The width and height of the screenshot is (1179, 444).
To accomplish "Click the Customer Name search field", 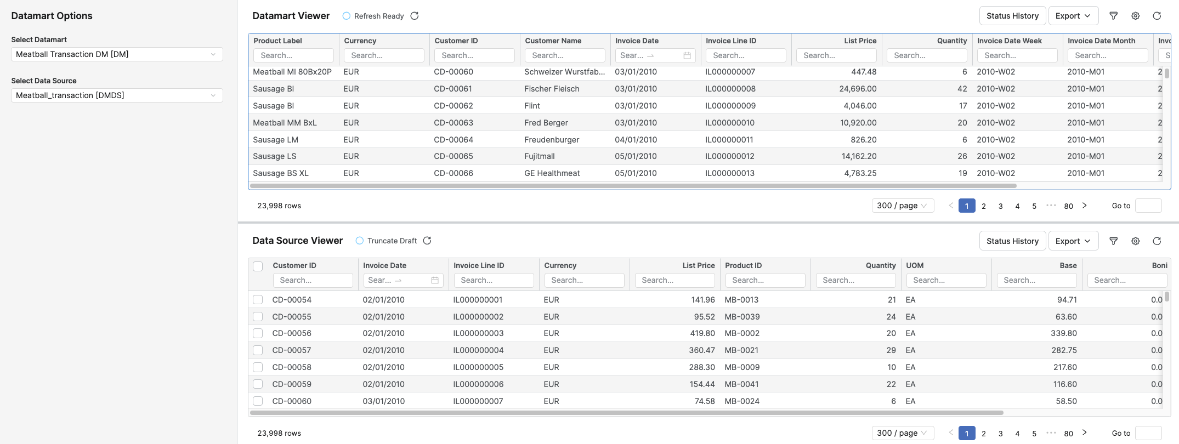I will pyautogui.click(x=564, y=55).
